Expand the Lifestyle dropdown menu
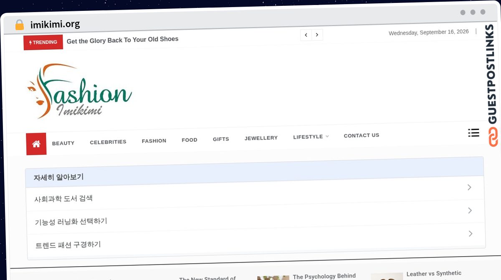The width and height of the screenshot is (501, 280). pyautogui.click(x=311, y=137)
